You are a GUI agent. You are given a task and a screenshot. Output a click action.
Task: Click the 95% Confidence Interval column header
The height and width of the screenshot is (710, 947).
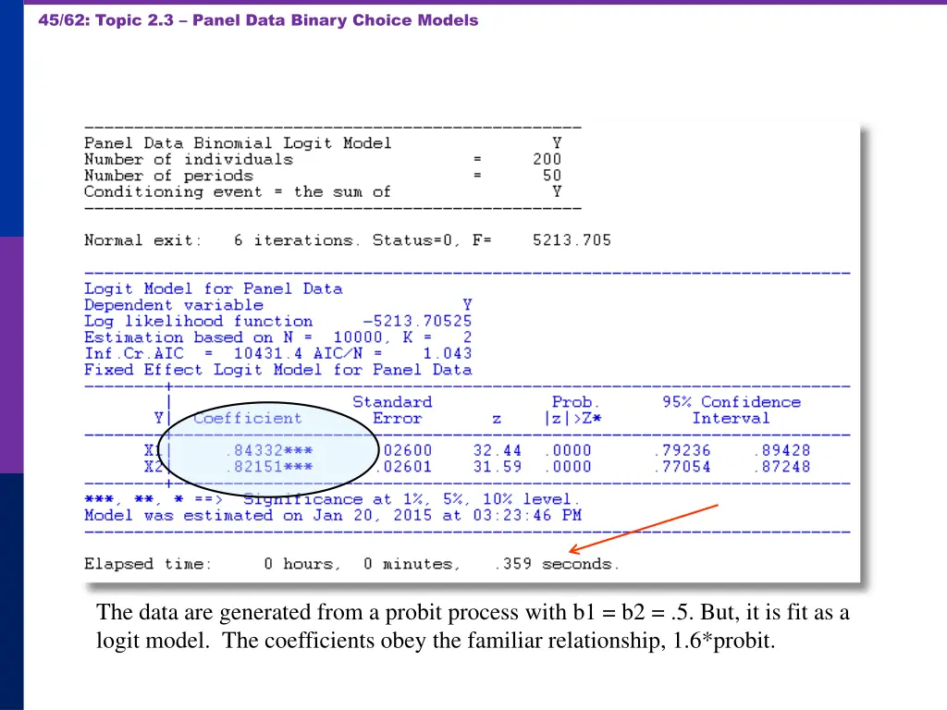pyautogui.click(x=732, y=410)
